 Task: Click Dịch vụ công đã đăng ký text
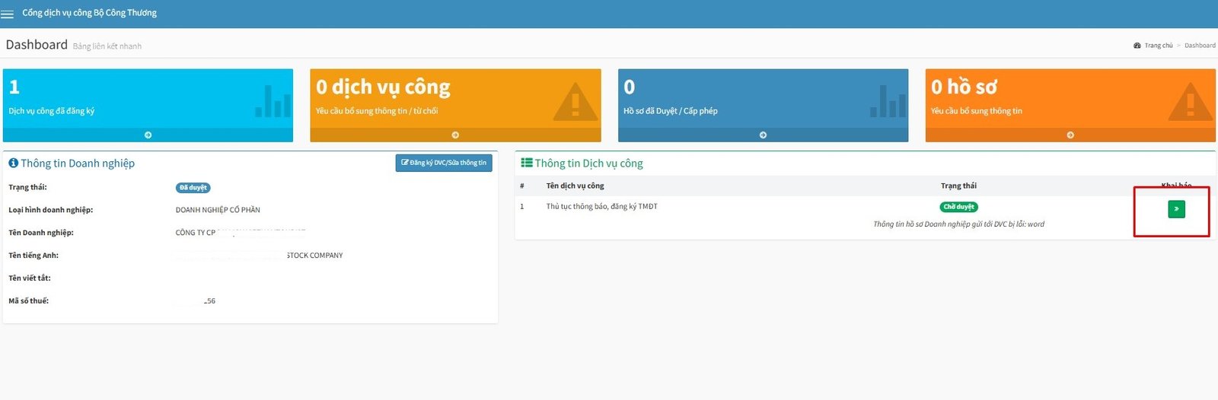coord(52,111)
